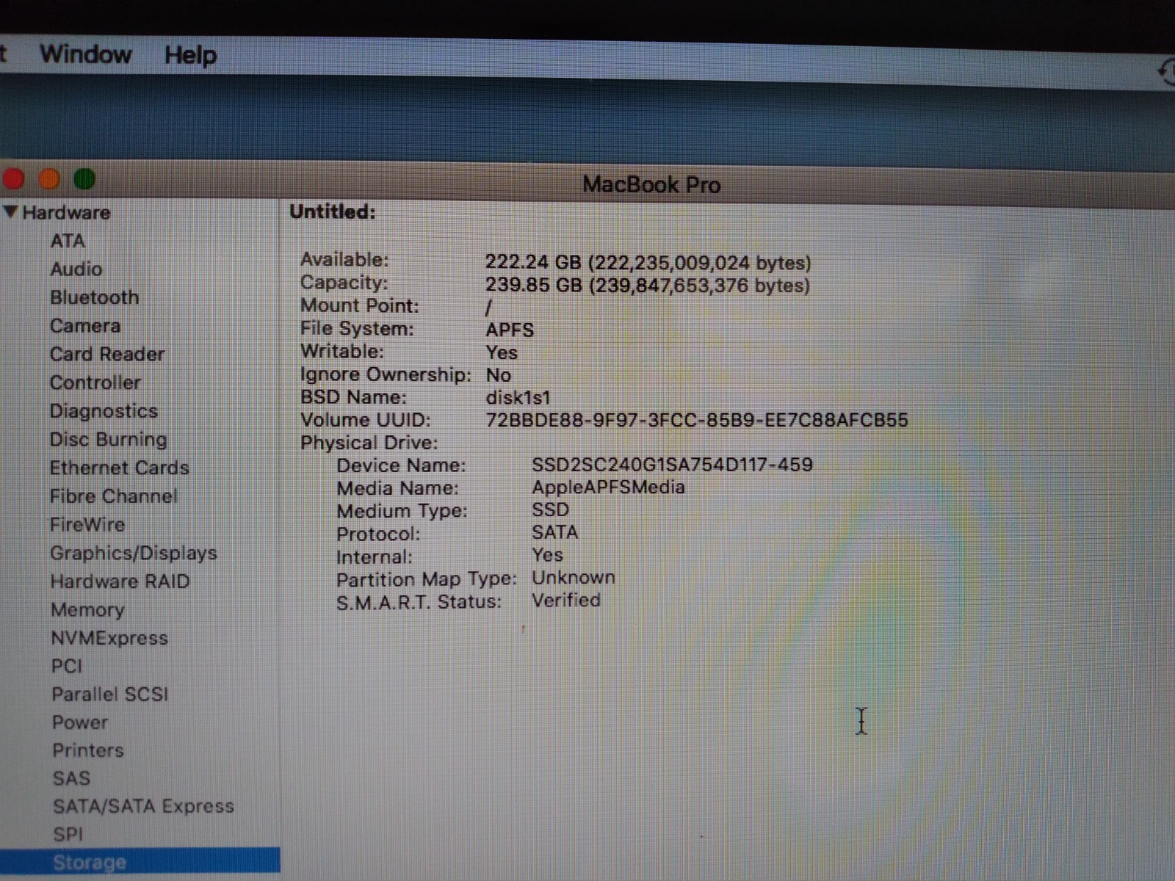The image size is (1175, 881).
Task: Click the Device Name value SSD2SC240G1SA754D117-459
Action: 672,465
